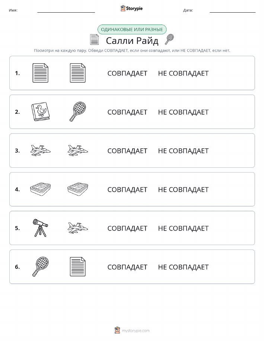Click the tennis racket icon in row 2
Screen dimensions: 264x341
point(78,112)
